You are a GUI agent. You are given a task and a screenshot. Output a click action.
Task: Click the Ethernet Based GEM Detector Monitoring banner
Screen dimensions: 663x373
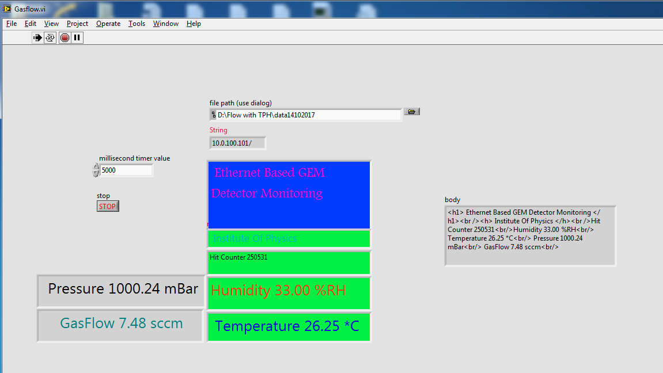coord(289,195)
